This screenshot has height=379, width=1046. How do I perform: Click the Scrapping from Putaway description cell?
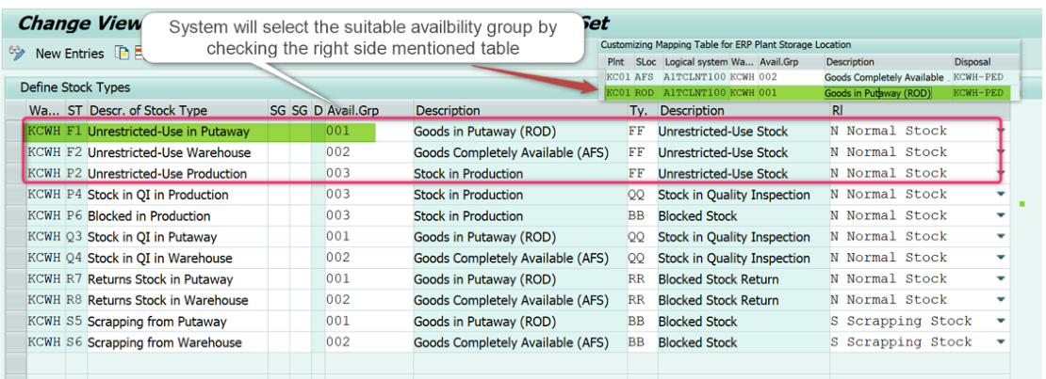[157, 322]
